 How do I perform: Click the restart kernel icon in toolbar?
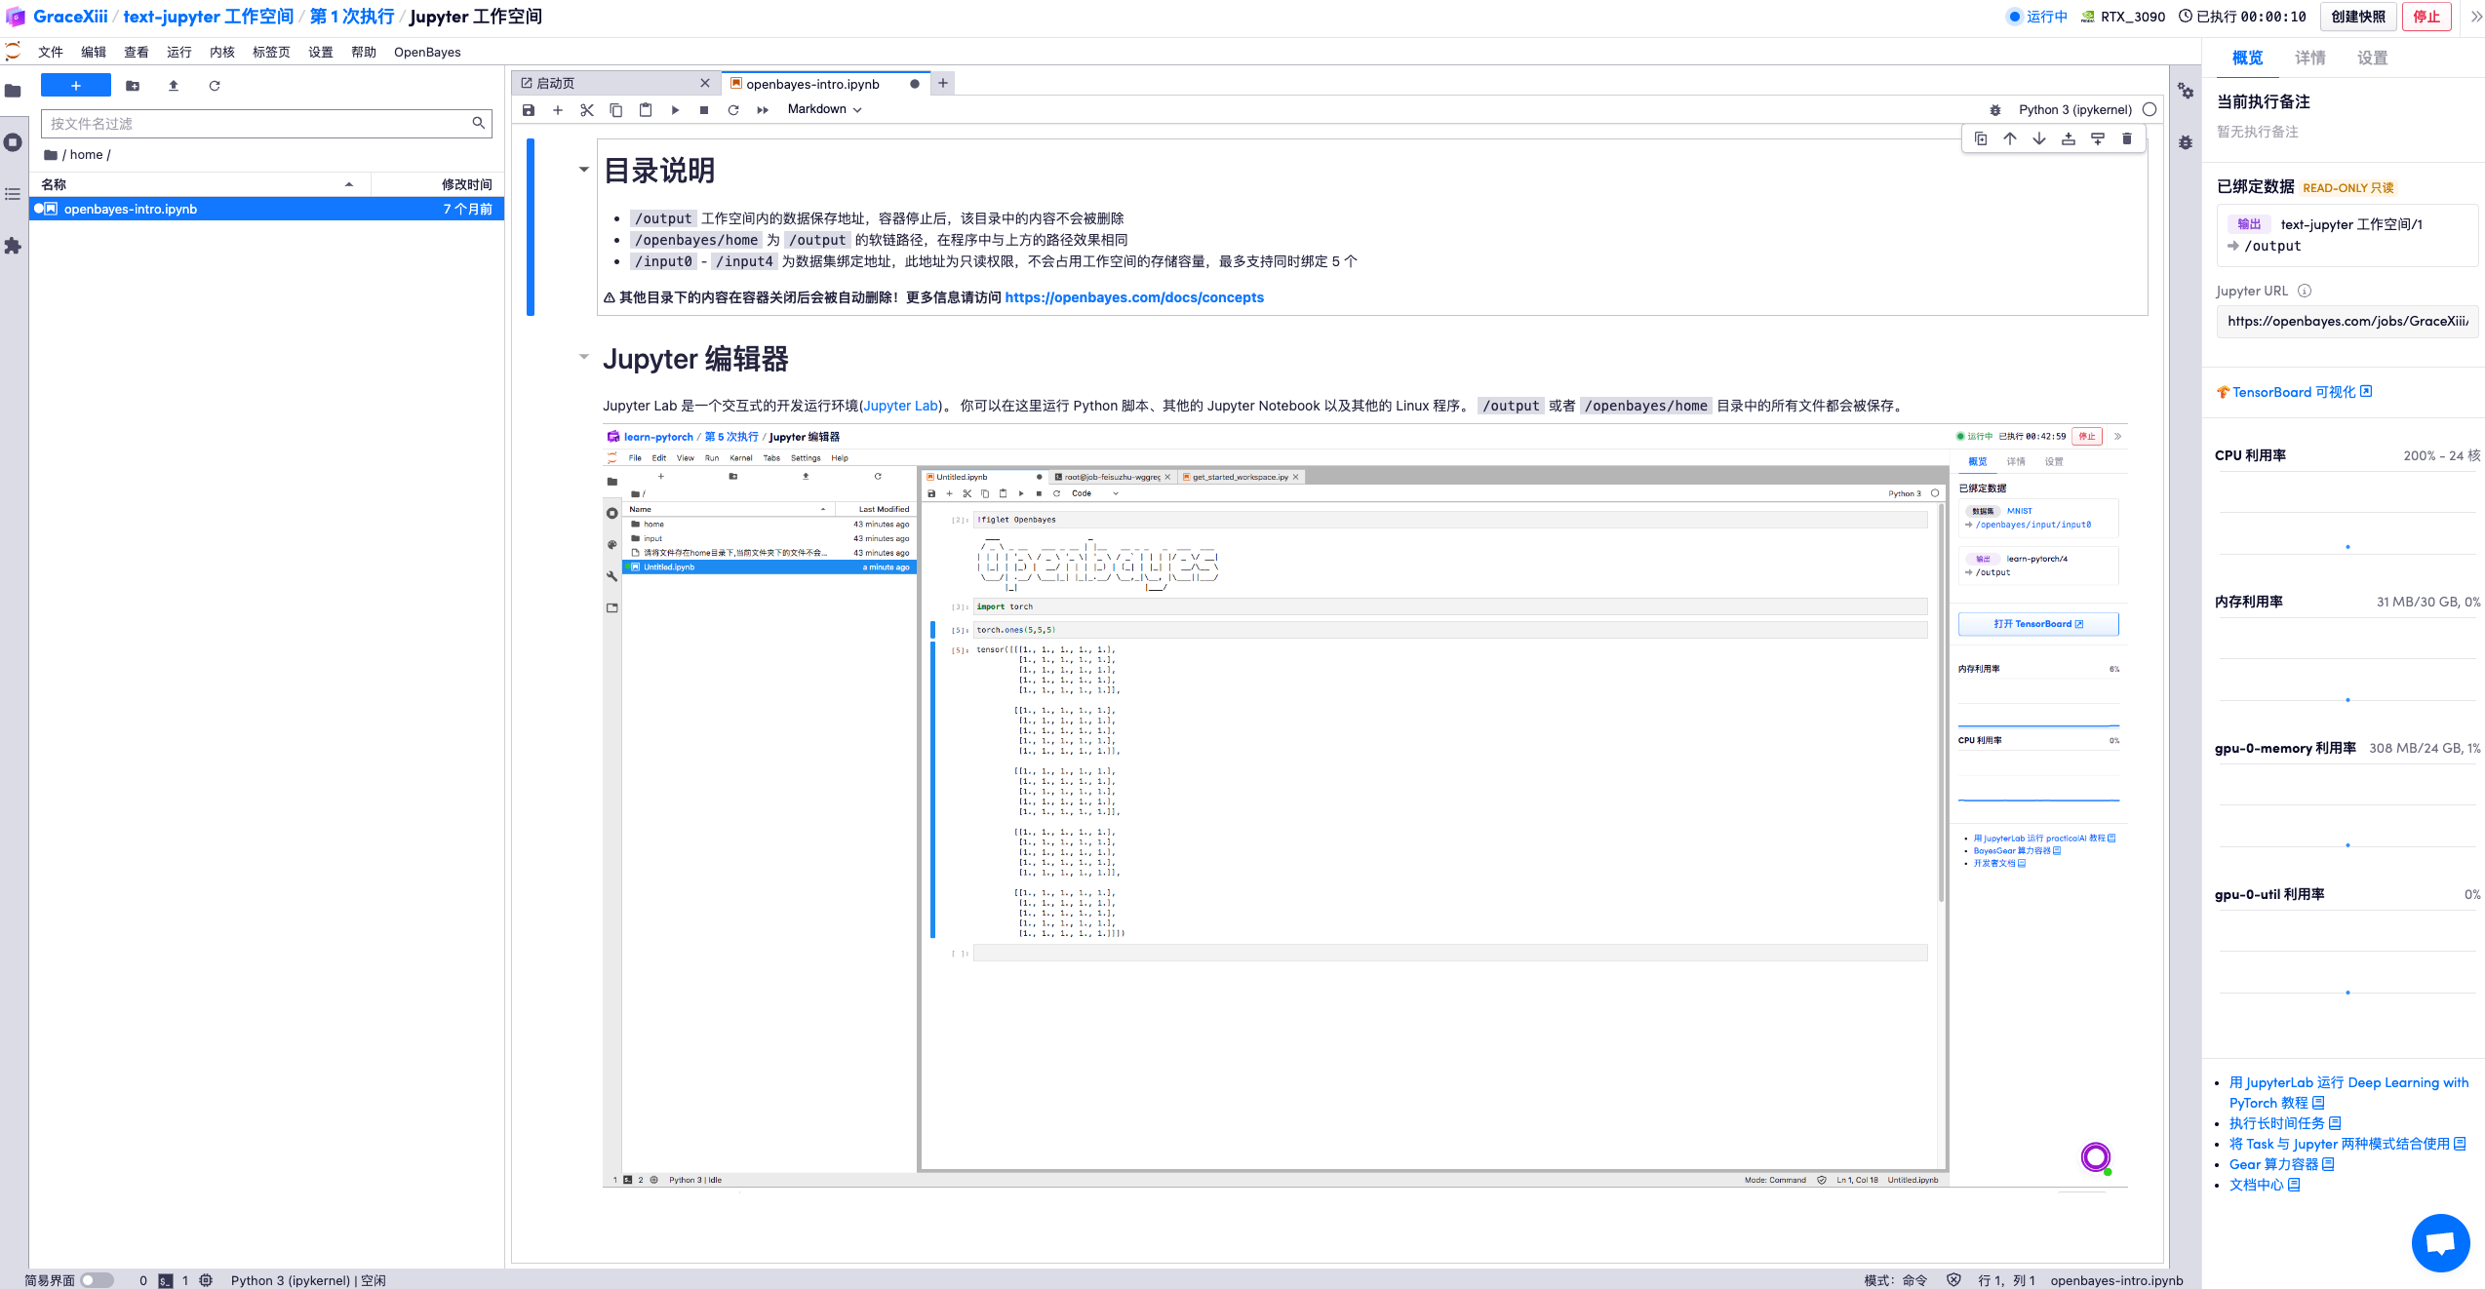[733, 110]
